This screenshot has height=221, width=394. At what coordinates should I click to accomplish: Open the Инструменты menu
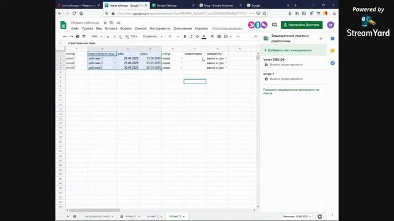click(160, 29)
